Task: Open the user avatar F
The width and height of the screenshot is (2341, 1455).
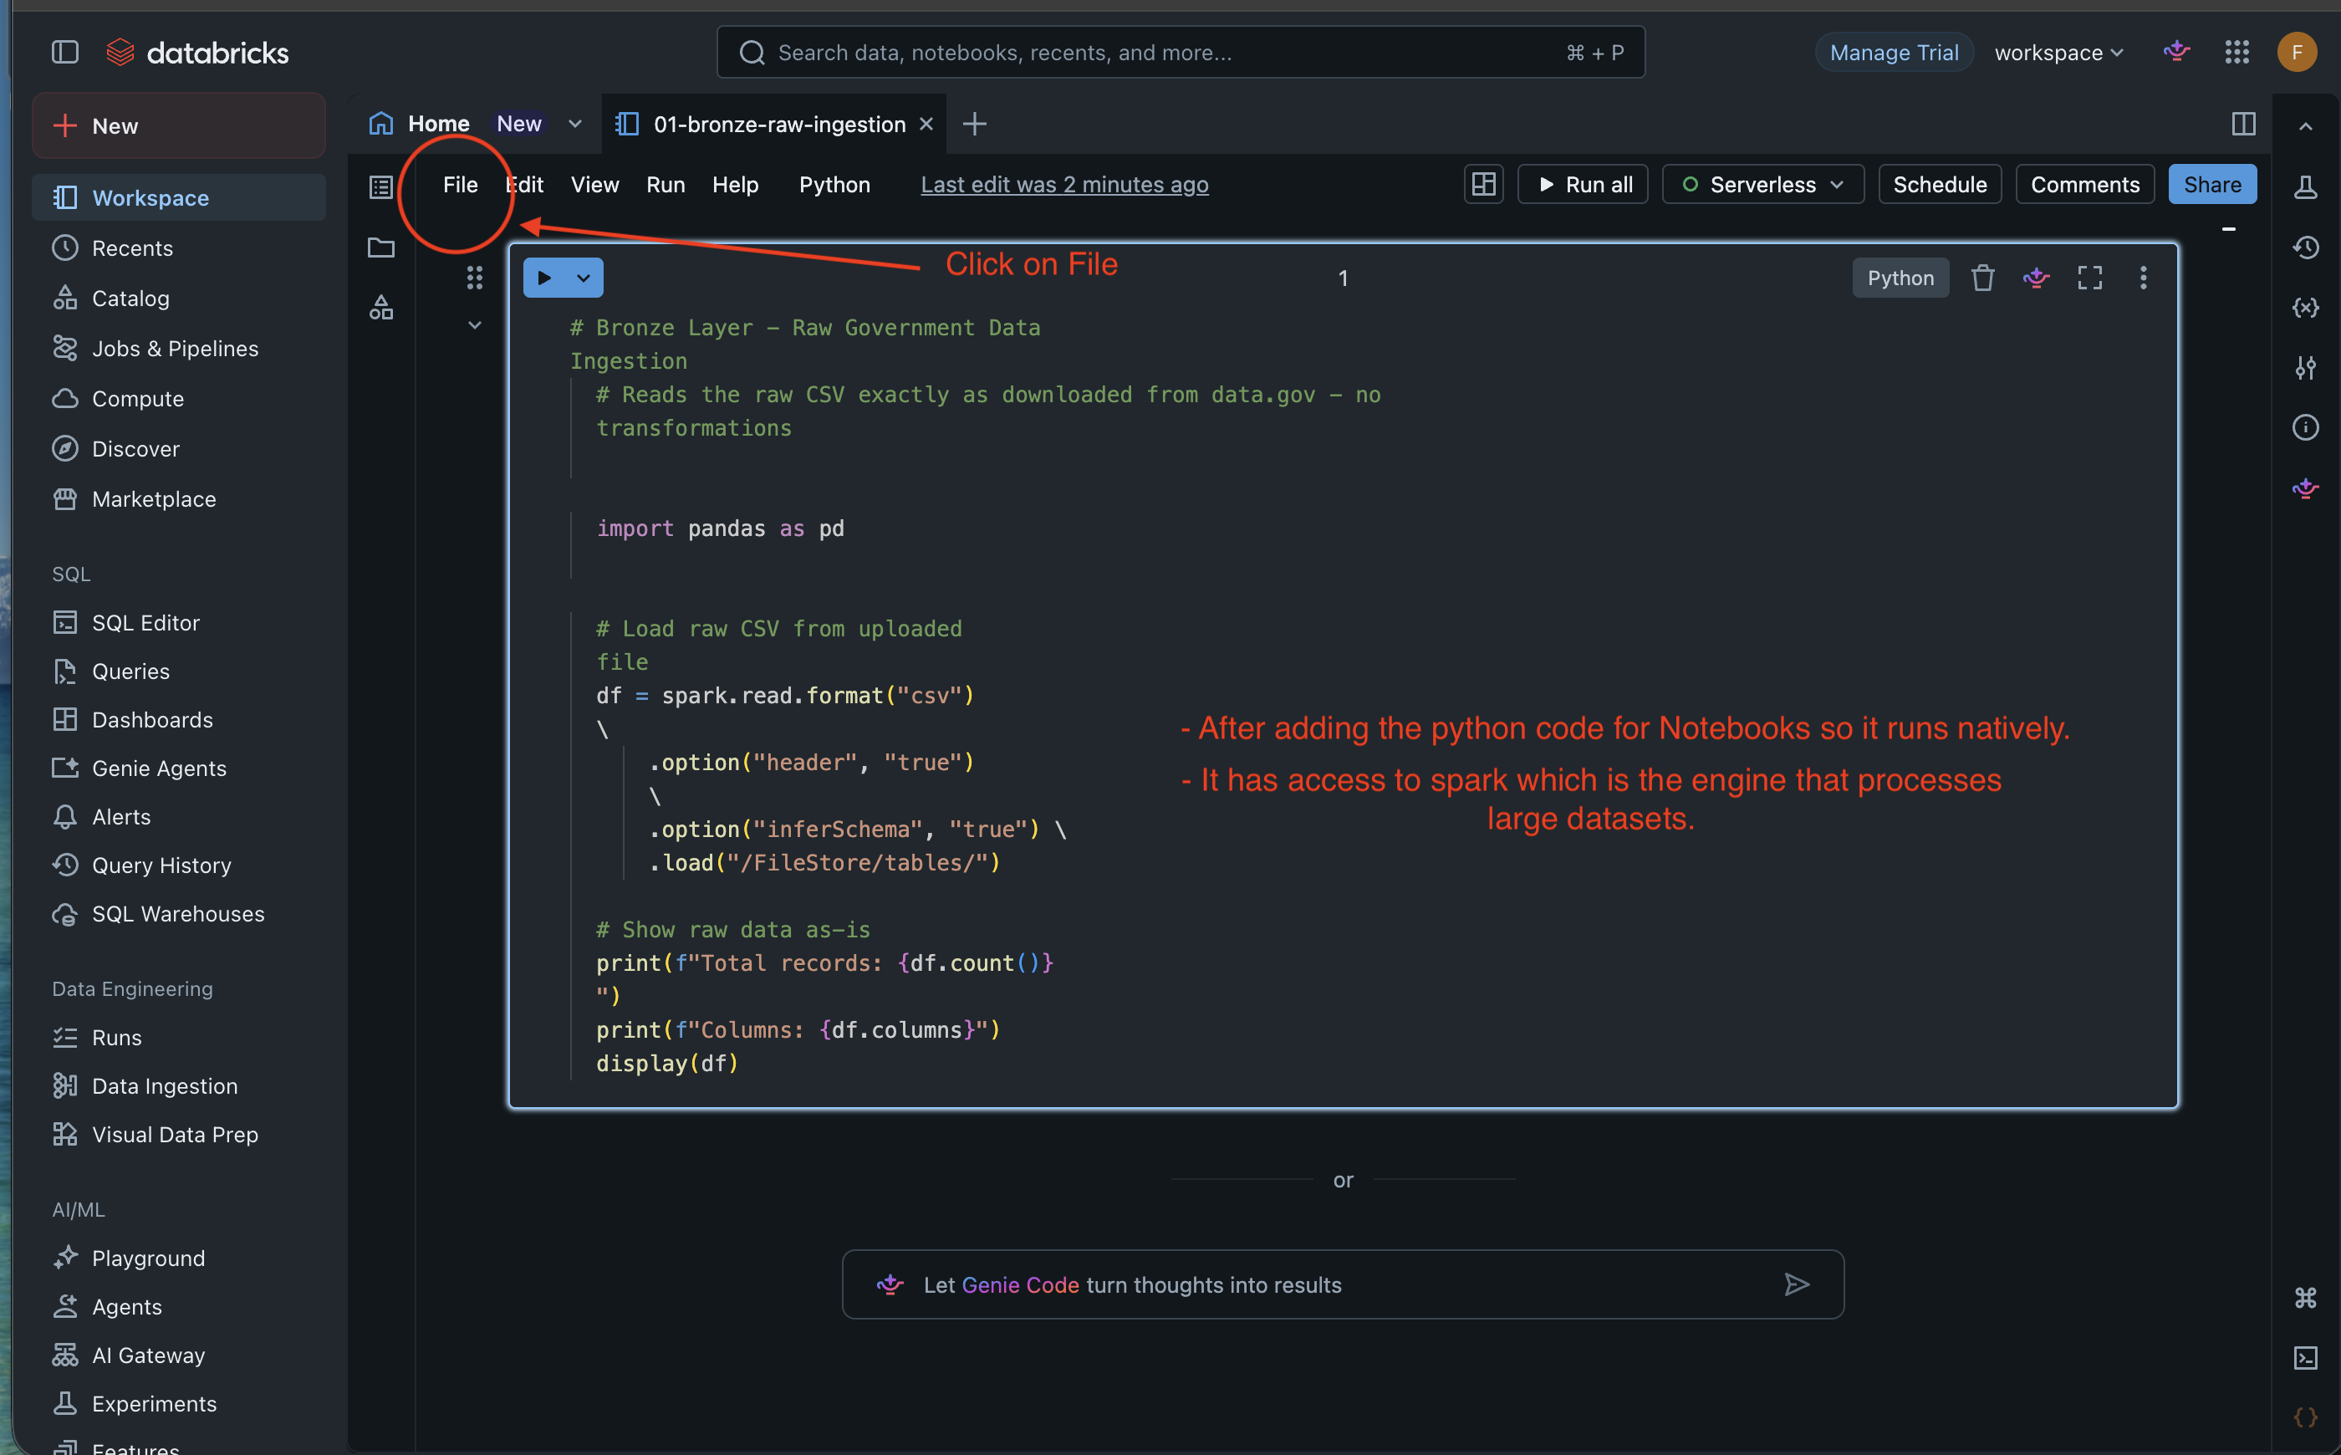Action: [2297, 52]
